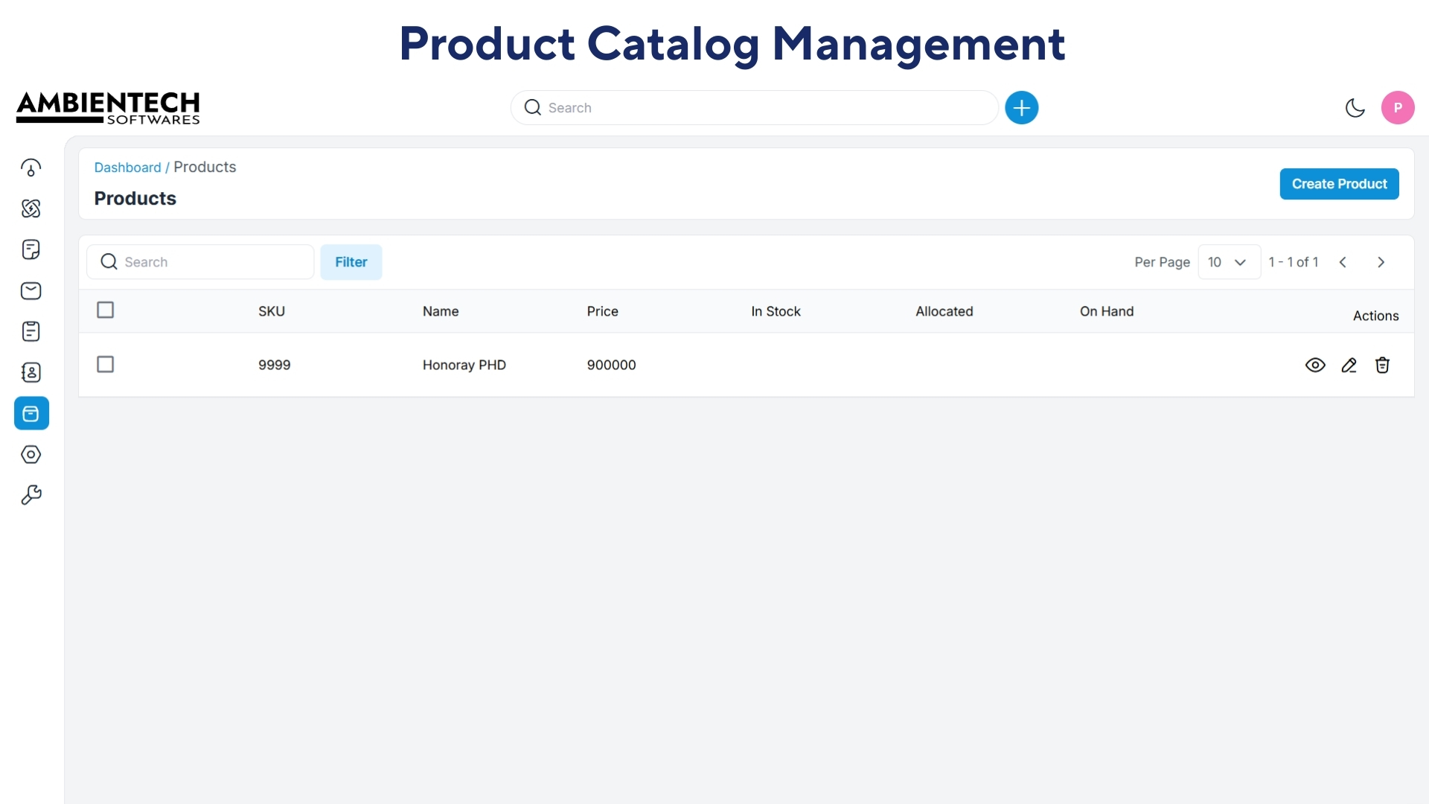Screen dimensions: 1429x804
Task: Apply the Filter to the products list
Action: tap(351, 261)
